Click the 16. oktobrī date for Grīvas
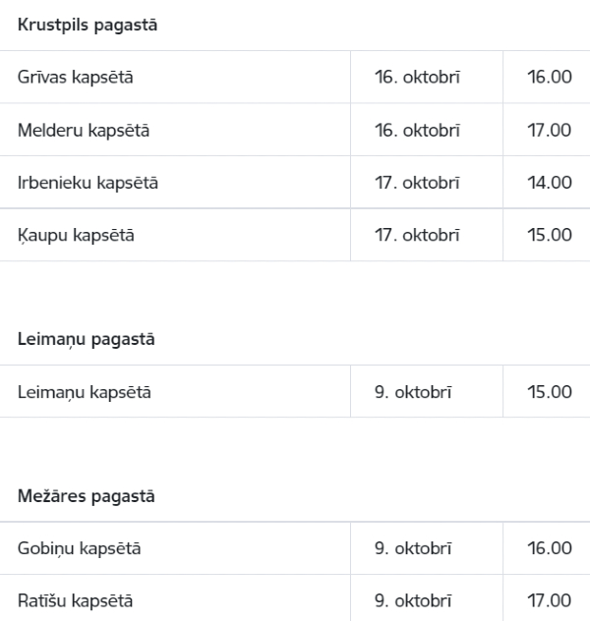The width and height of the screenshot is (590, 621). [x=417, y=77]
